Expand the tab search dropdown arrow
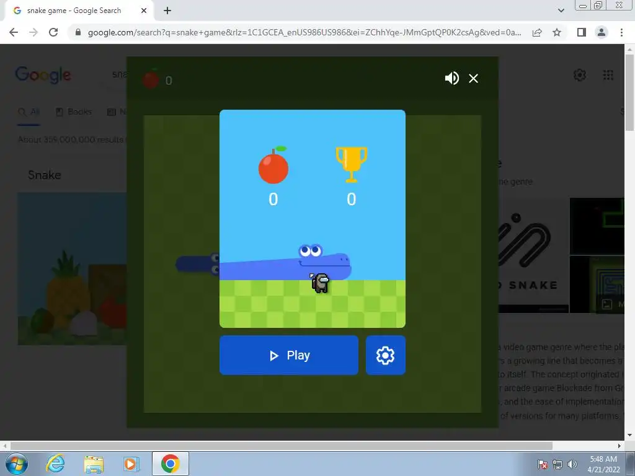The image size is (635, 476). (561, 11)
